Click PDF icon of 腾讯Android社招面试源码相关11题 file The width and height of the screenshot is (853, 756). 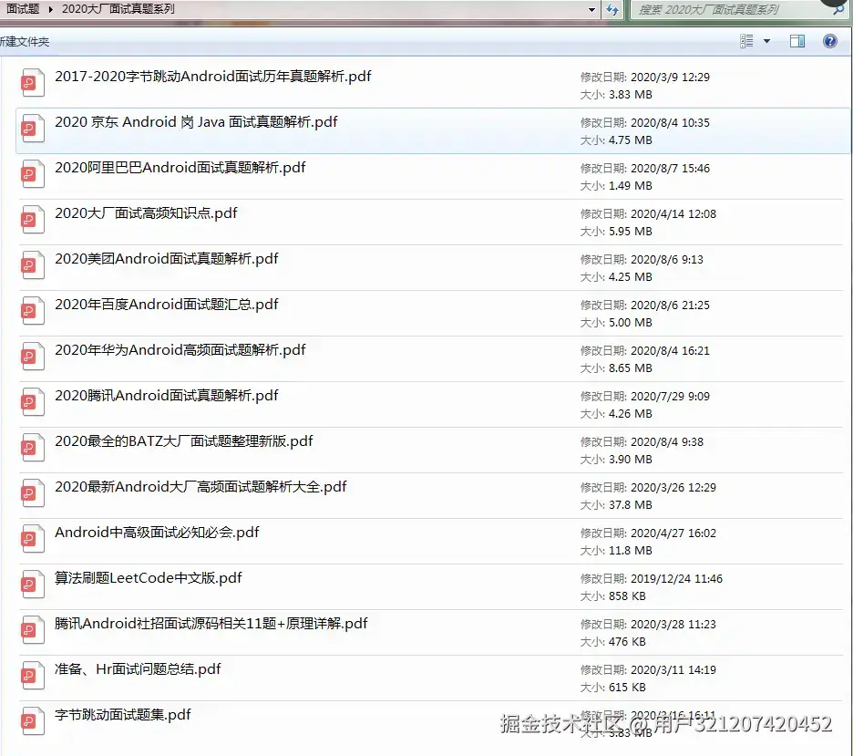tap(32, 631)
